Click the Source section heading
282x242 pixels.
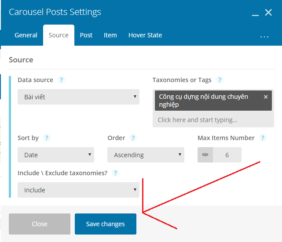point(21,60)
